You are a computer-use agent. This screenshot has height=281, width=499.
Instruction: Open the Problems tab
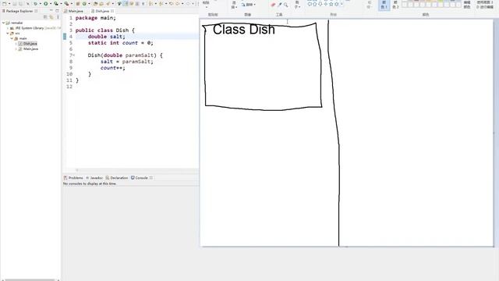(x=73, y=178)
